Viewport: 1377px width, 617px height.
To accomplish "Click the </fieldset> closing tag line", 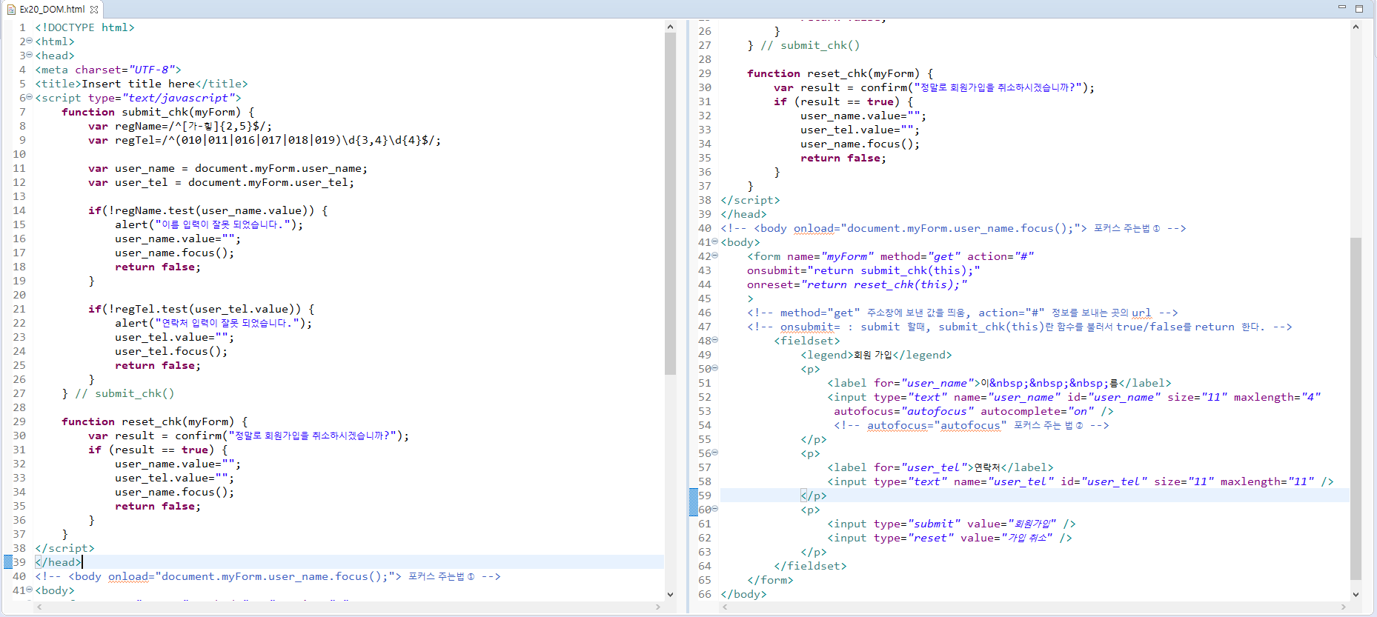I will pyautogui.click(x=810, y=566).
